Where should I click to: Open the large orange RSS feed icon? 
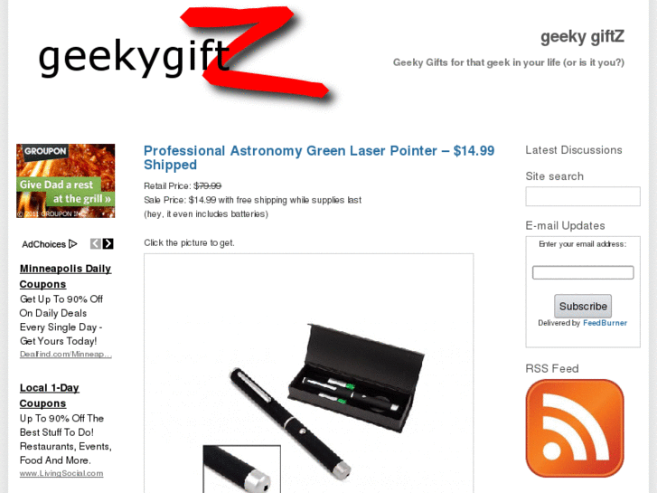575,428
